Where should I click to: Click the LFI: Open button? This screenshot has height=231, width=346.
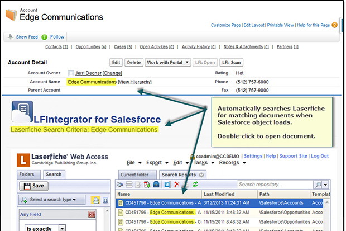tap(205, 63)
